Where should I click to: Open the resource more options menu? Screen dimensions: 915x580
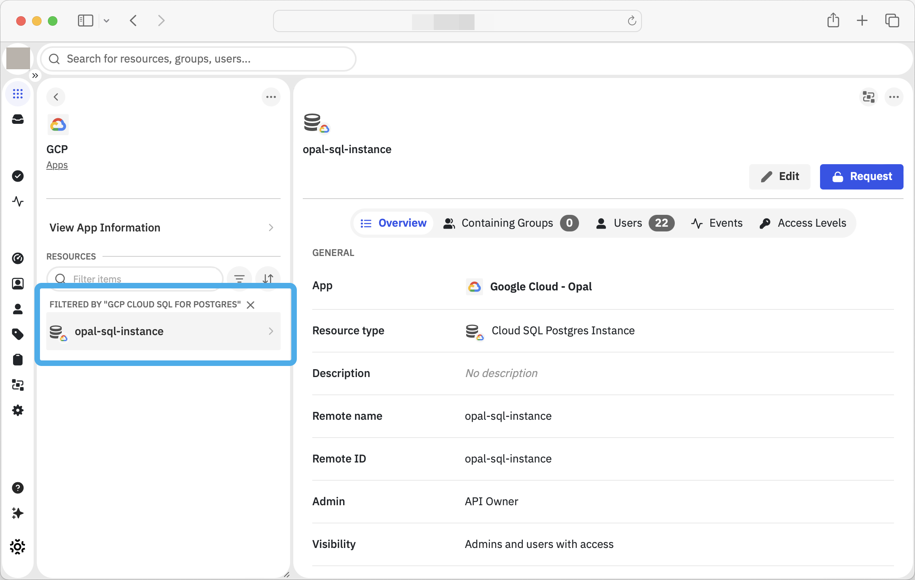(894, 97)
